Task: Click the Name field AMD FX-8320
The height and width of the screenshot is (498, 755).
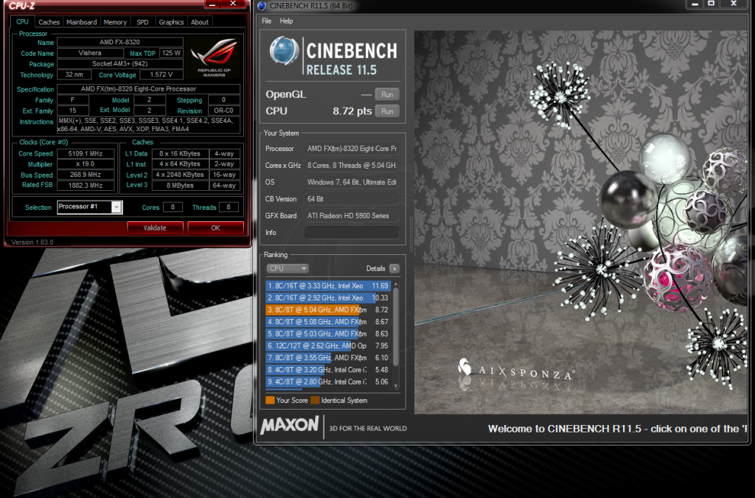Action: (119, 42)
